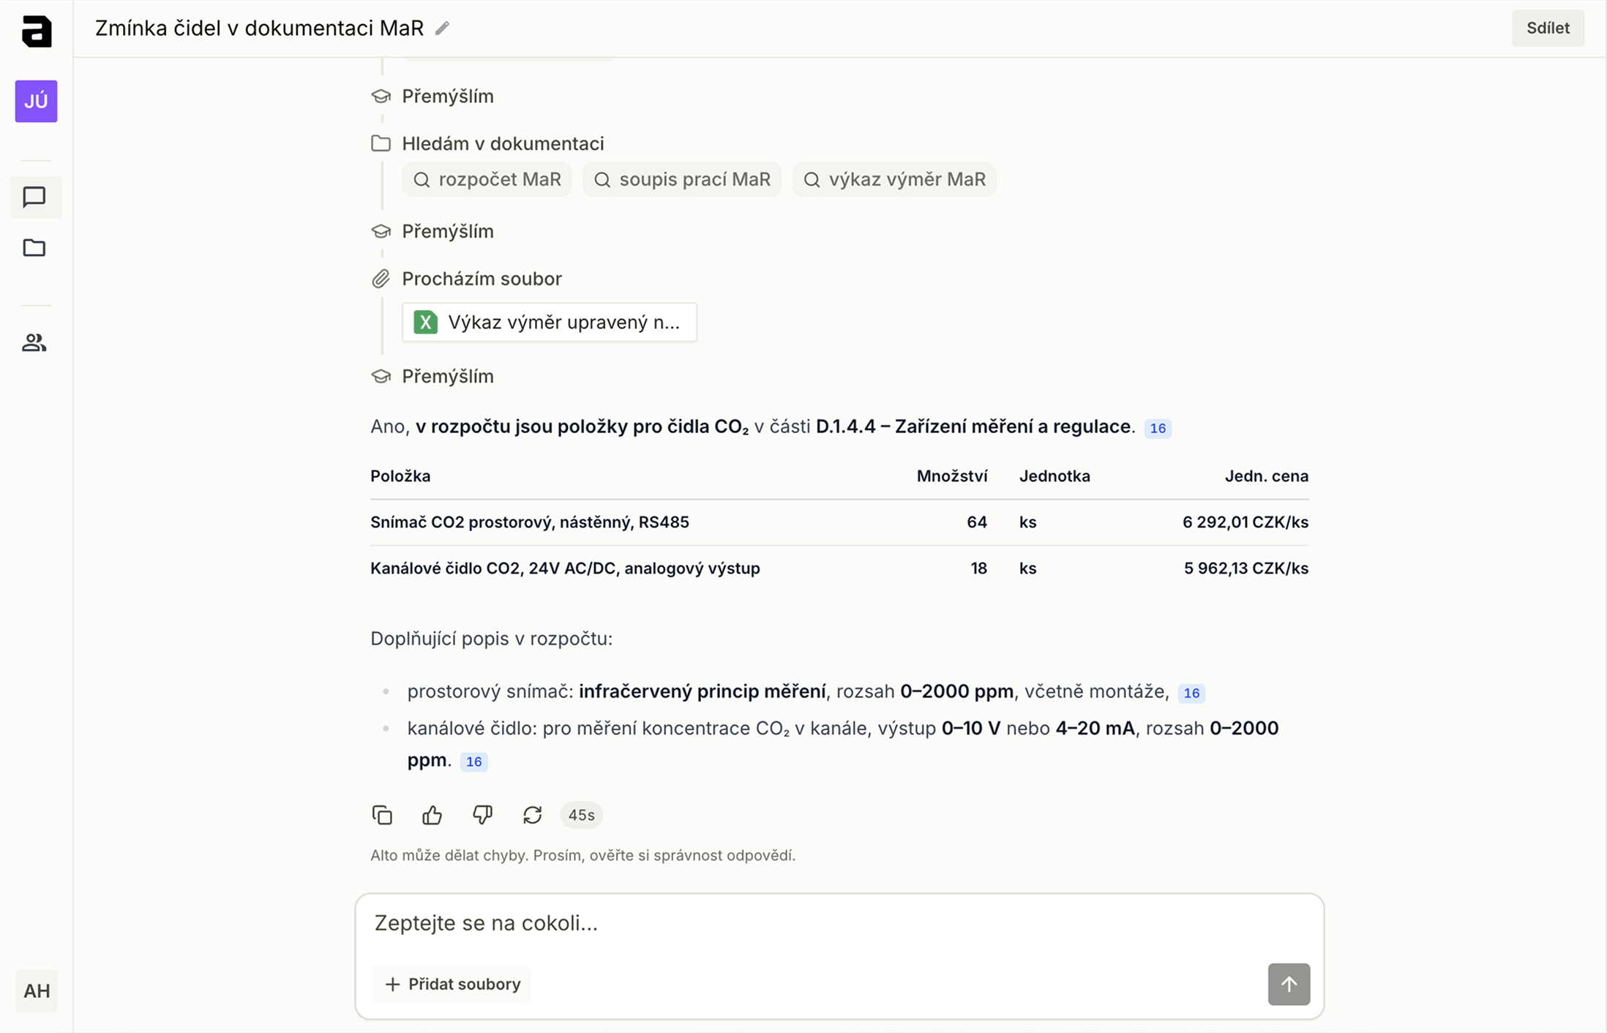The width and height of the screenshot is (1607, 1033).
Task: Click the 'Položka' column header
Action: tap(400, 476)
